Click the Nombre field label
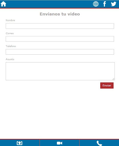The width and height of the screenshot is (119, 146). coord(10,20)
